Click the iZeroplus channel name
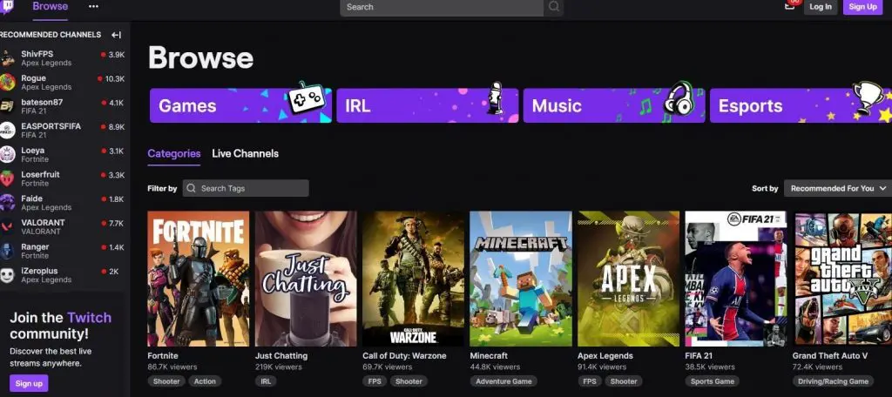The width and height of the screenshot is (892, 397). click(39, 272)
